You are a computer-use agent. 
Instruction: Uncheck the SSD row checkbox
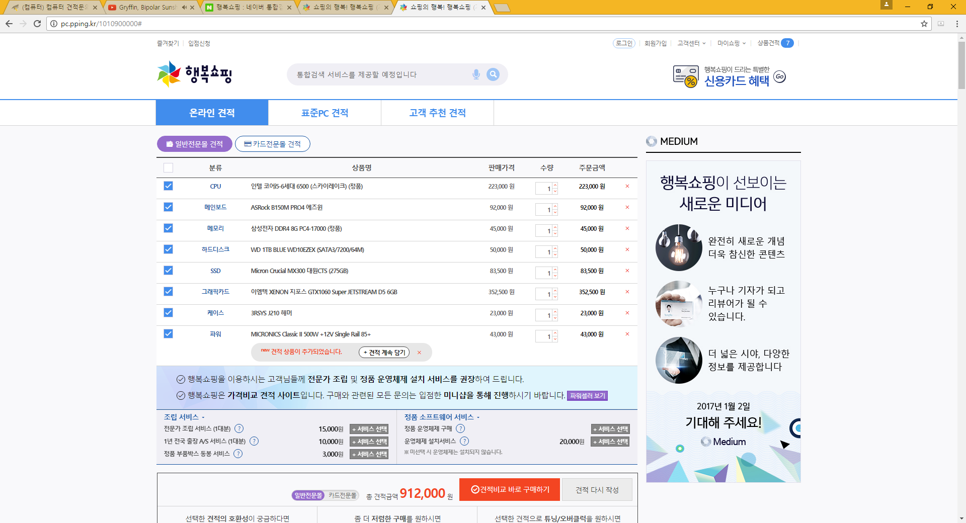[168, 271]
